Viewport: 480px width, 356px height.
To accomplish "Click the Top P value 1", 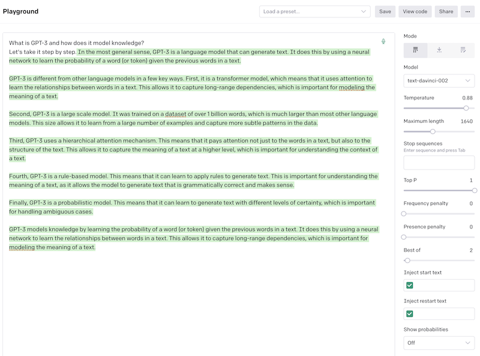I will tap(471, 180).
